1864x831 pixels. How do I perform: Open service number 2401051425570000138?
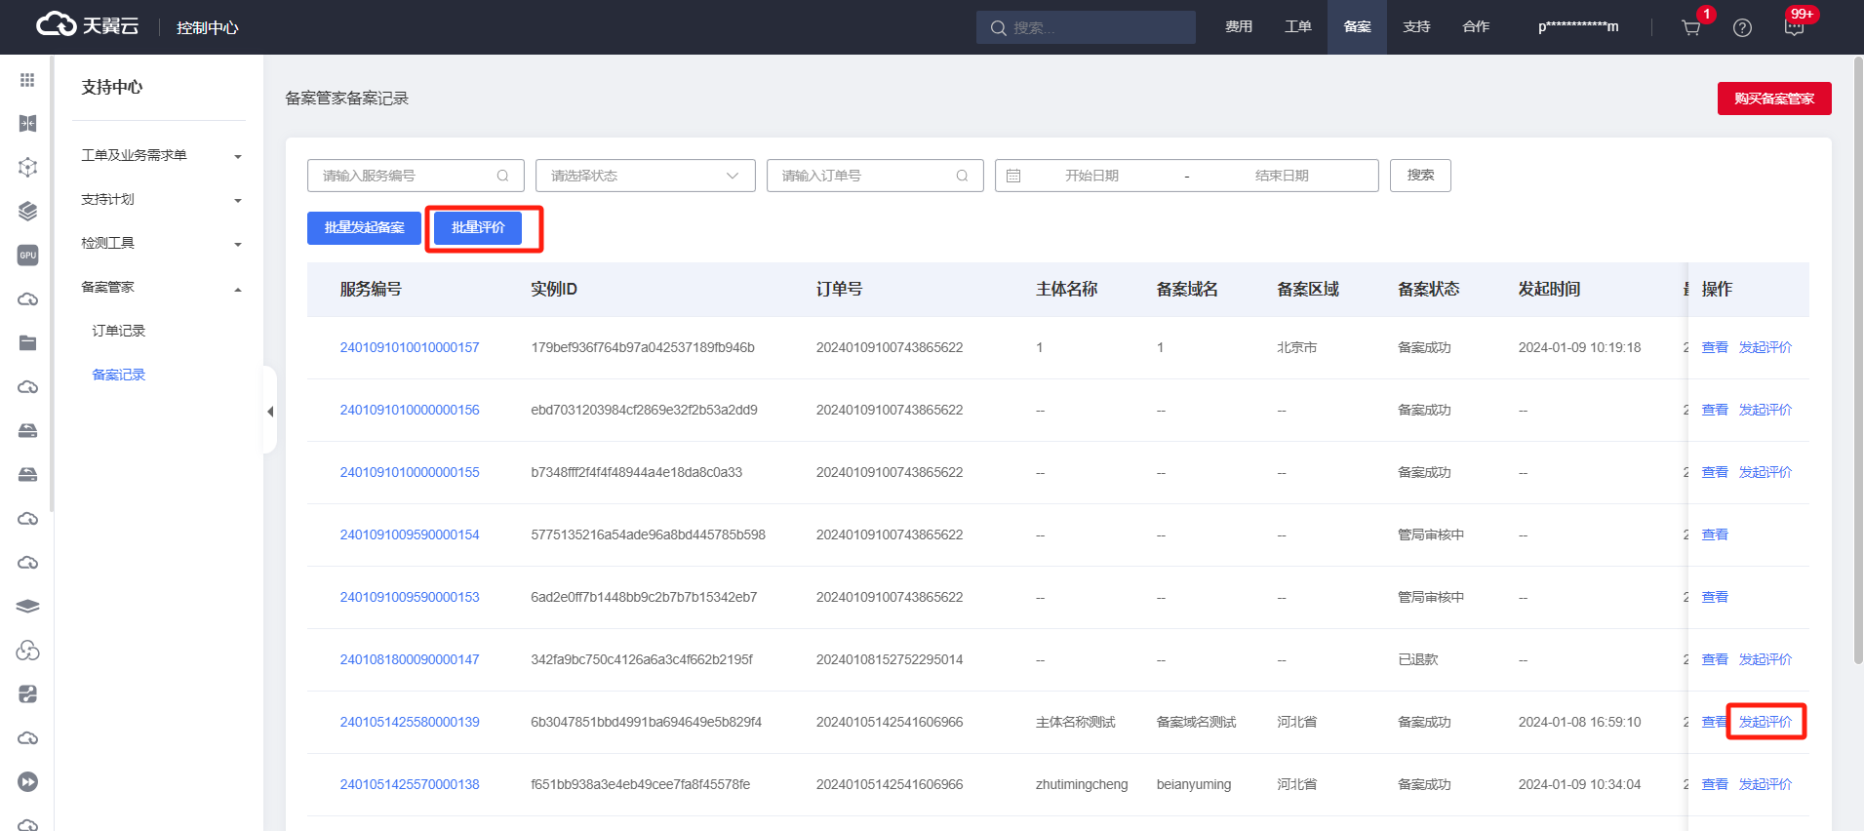click(410, 784)
